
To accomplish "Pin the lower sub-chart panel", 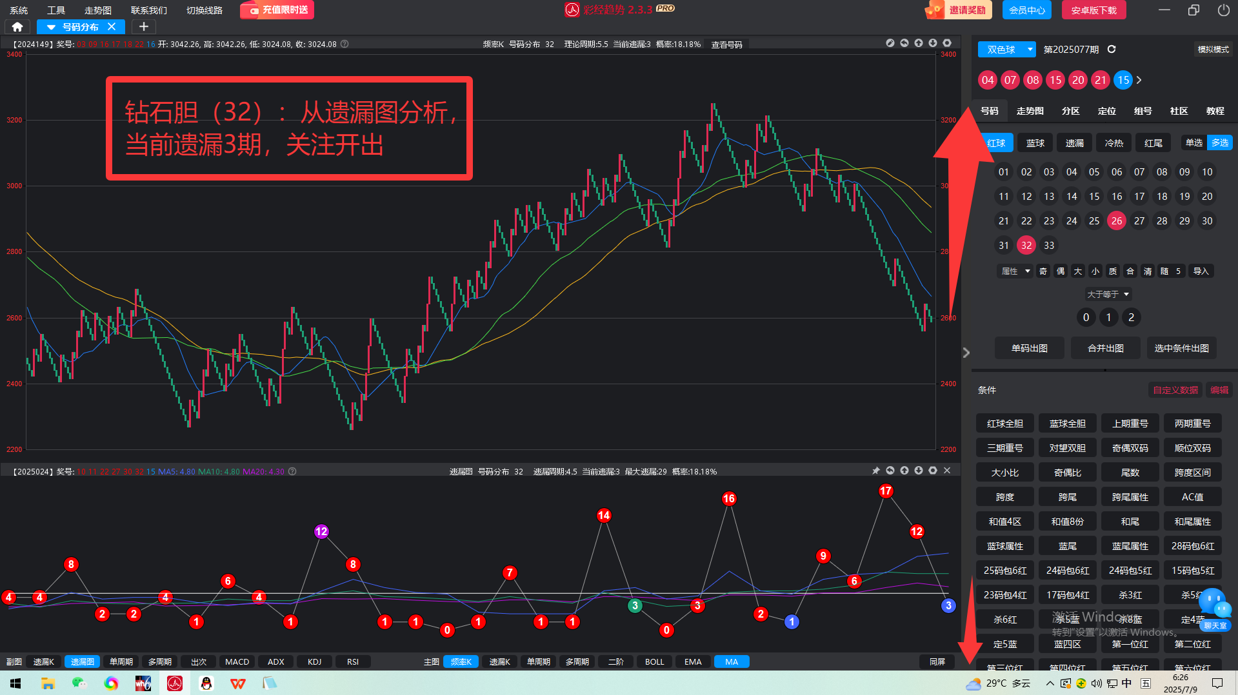I will [x=876, y=471].
